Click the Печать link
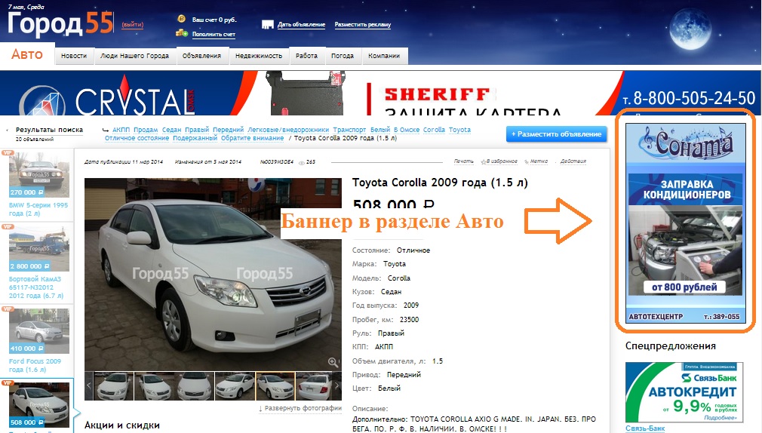 [464, 161]
